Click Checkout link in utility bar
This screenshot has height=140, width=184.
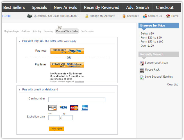click(133, 16)
